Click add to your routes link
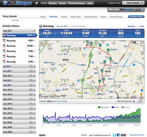This screenshot has width=147, height=137. [60, 101]
